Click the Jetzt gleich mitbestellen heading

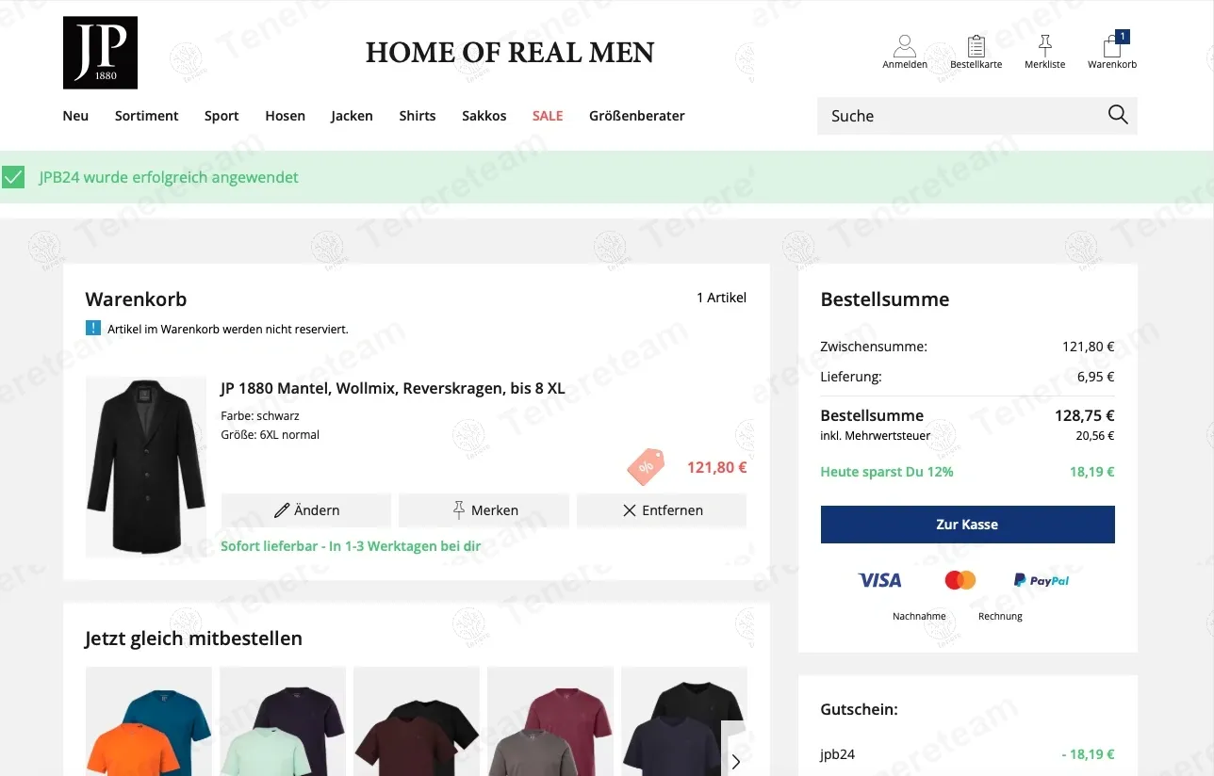pos(193,639)
